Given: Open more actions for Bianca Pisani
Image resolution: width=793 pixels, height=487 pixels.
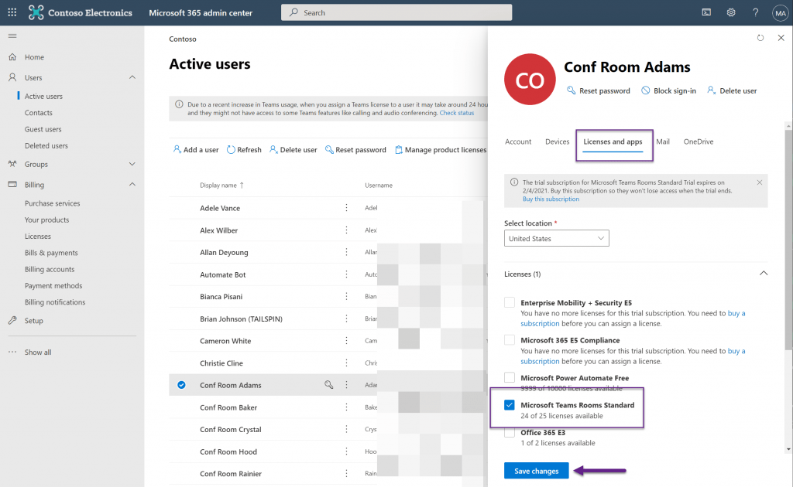Looking at the screenshot, I should coord(346,297).
